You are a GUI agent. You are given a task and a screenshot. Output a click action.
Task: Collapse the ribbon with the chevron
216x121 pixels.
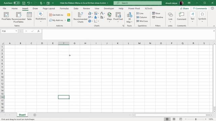[x=214, y=26]
